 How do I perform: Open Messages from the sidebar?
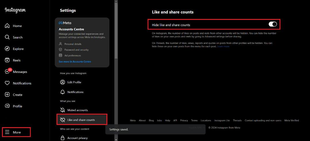20,72
